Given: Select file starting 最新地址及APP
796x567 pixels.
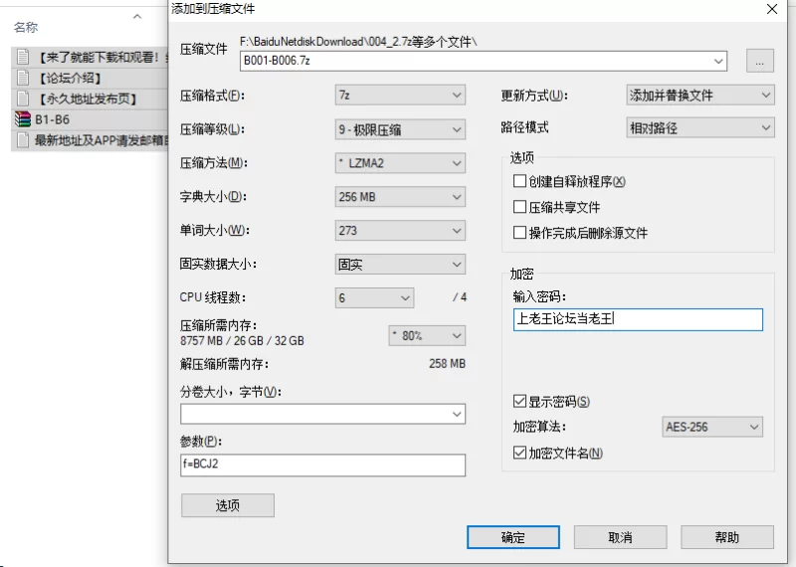Looking at the screenshot, I should click(101, 140).
